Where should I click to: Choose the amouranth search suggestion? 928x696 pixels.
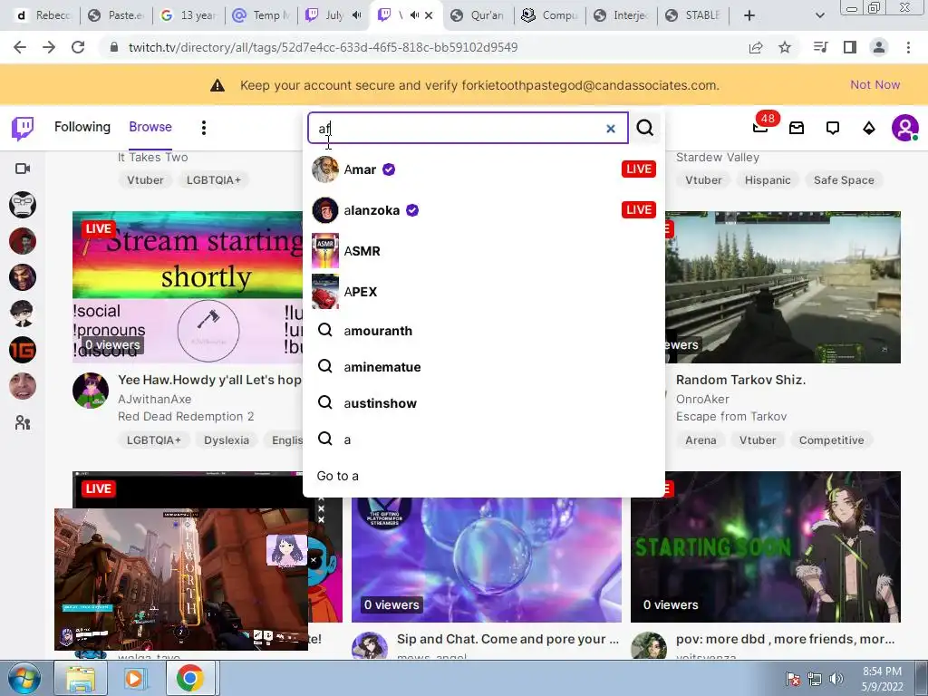(484, 331)
